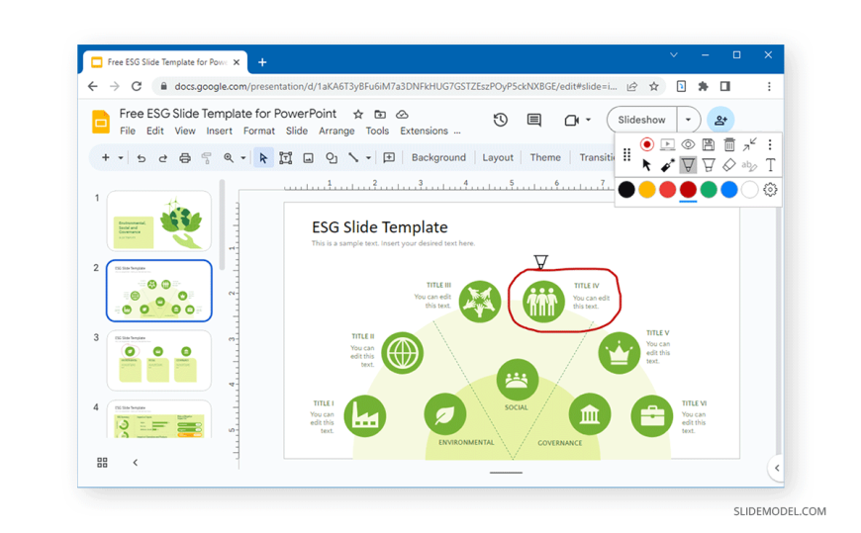Viewport: 861px width, 533px height.
Task: Select the text T tool in annotation panel
Action: tap(770, 165)
